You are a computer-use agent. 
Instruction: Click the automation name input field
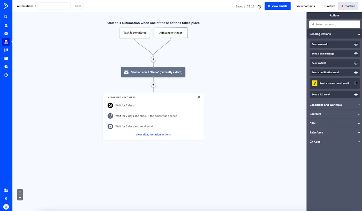point(54,6)
